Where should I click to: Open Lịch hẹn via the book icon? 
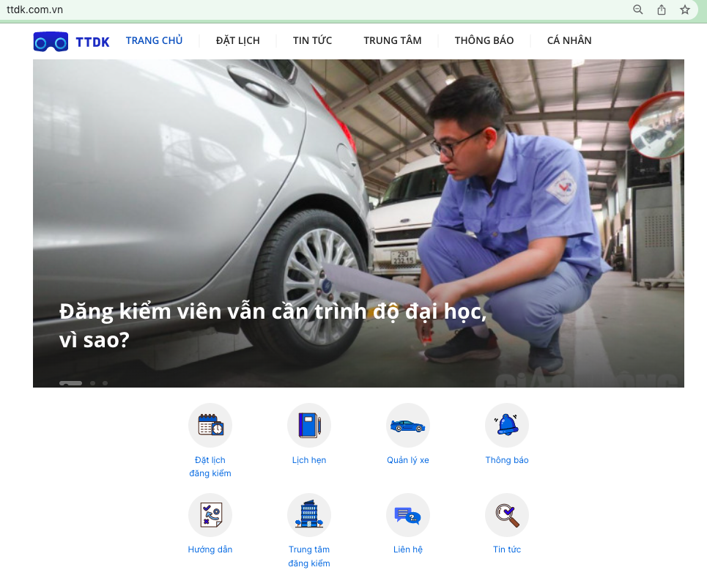tap(309, 425)
